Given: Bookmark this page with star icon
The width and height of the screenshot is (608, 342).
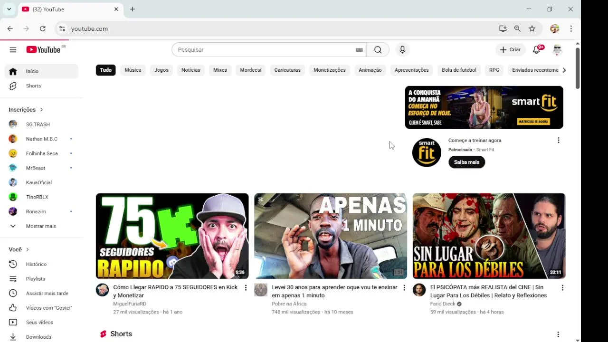Looking at the screenshot, I should coord(532,28).
